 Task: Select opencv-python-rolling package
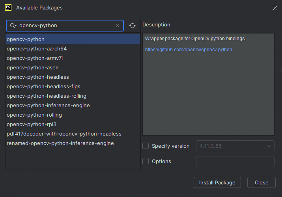[73, 115]
